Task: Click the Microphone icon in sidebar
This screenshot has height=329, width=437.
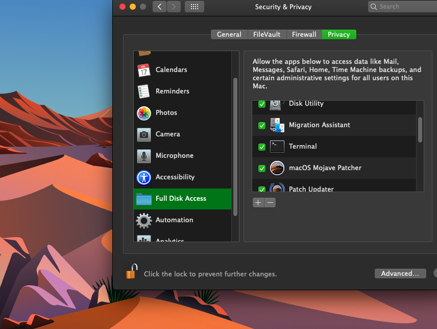Action: (144, 156)
